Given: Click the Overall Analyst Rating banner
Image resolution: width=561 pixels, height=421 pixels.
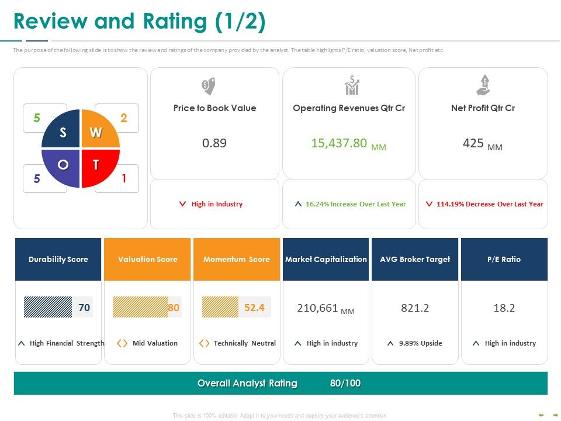Looking at the screenshot, I should [280, 383].
